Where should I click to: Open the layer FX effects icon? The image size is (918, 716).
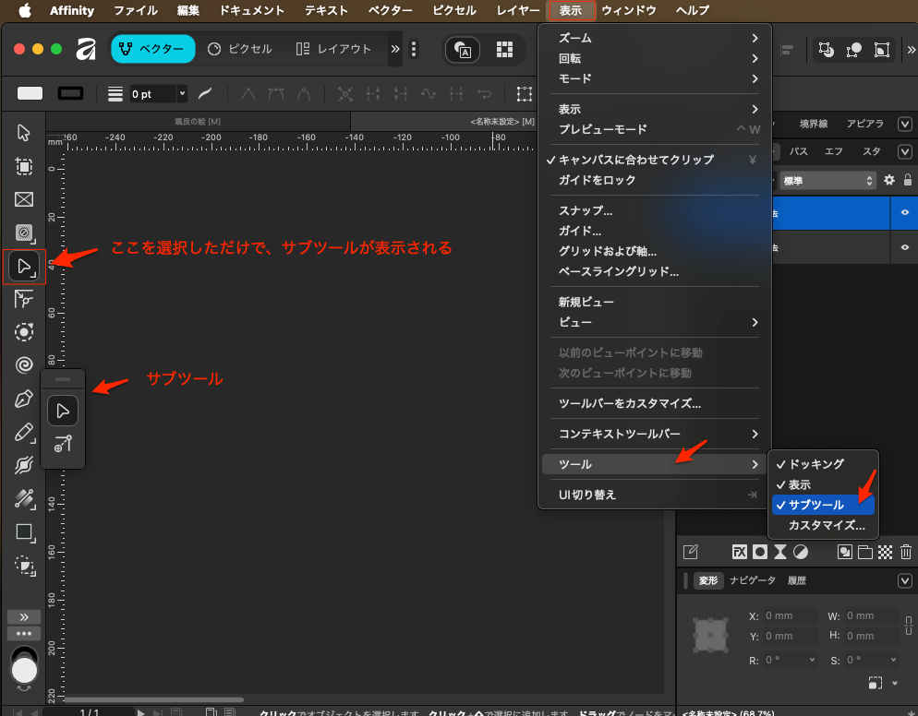739,552
